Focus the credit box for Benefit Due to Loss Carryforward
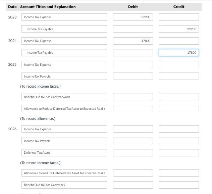Screen dimensions: 212x194 pyautogui.click(x=179, y=97)
